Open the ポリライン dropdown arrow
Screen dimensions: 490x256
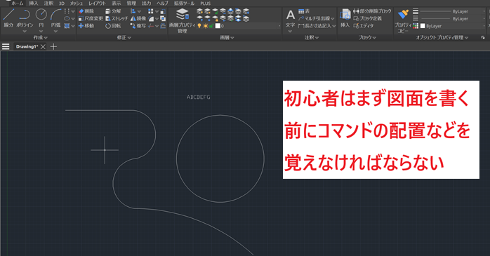[x=25, y=32]
